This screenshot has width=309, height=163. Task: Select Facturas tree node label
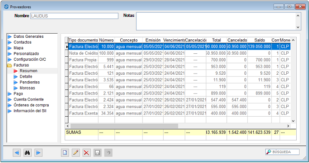point(21,65)
